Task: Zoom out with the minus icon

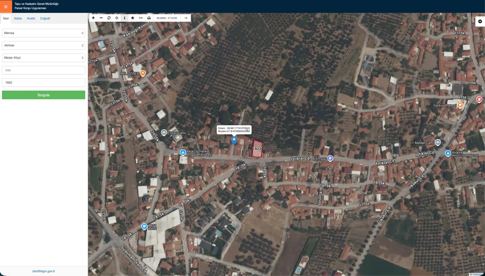Action: pos(101,18)
